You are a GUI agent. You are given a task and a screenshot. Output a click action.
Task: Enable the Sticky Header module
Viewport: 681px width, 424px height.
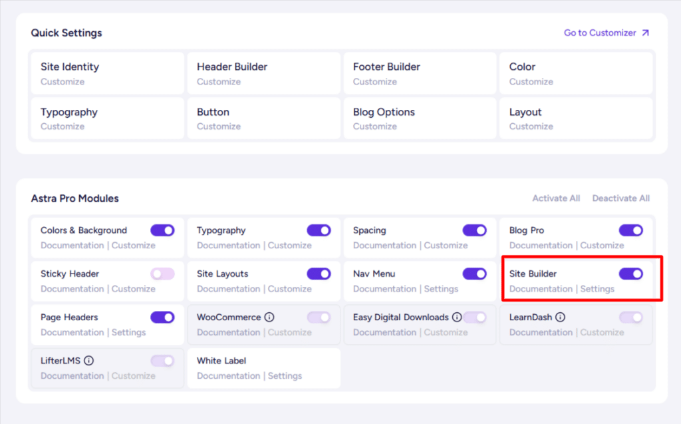[x=162, y=274]
